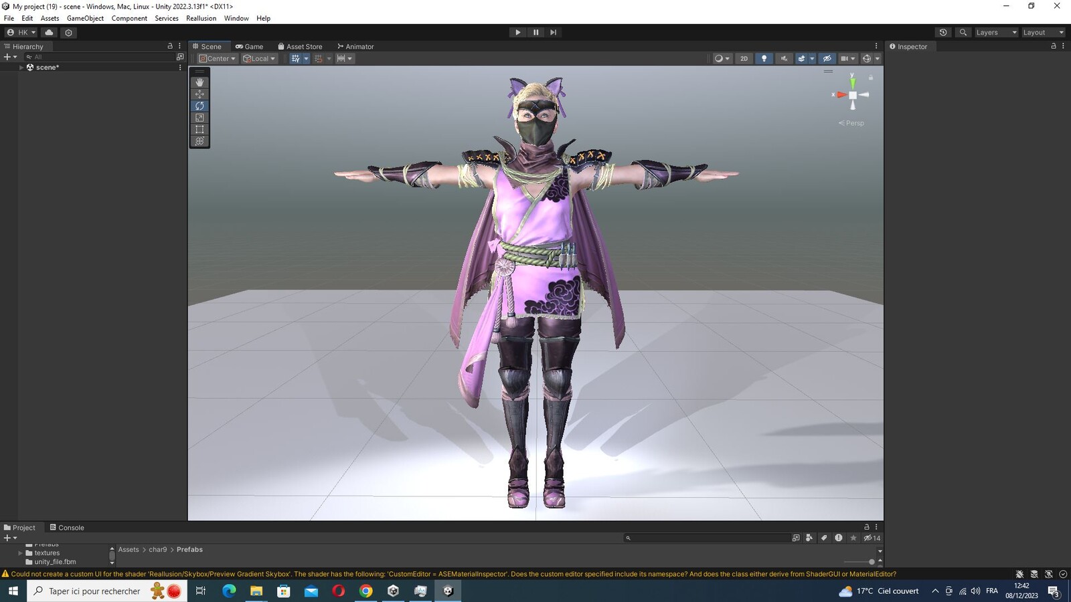
Task: Toggle scene effects (skybox, fog)
Action: (801, 58)
